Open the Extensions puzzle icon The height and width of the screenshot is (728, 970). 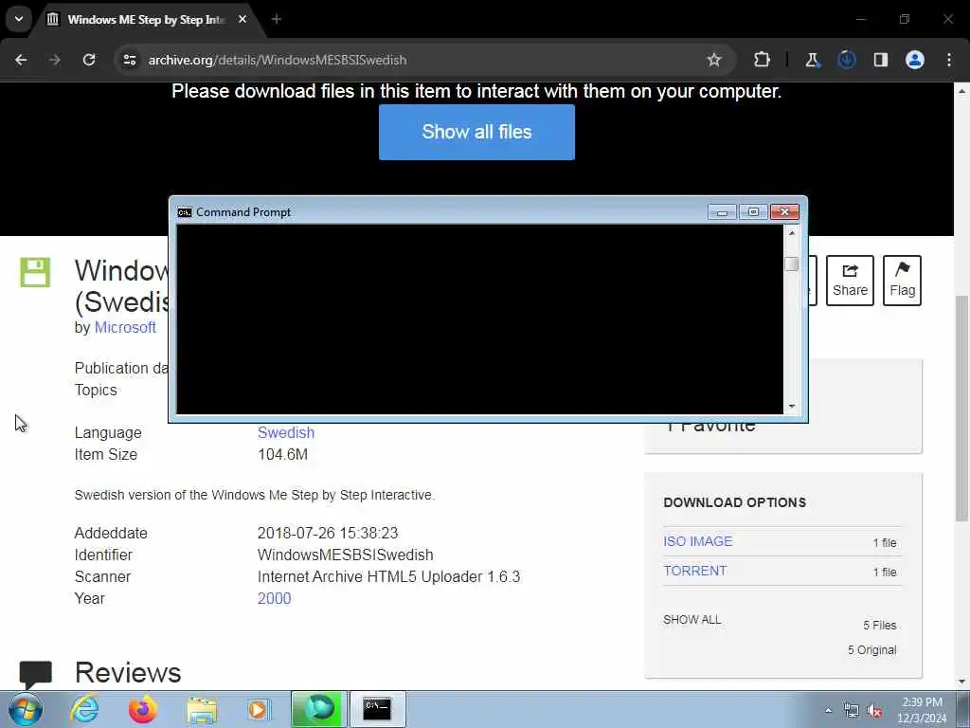pyautogui.click(x=763, y=60)
